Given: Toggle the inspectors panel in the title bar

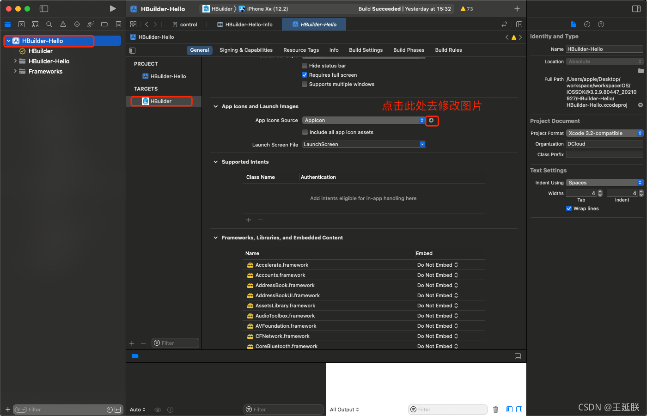Looking at the screenshot, I should pos(636,9).
